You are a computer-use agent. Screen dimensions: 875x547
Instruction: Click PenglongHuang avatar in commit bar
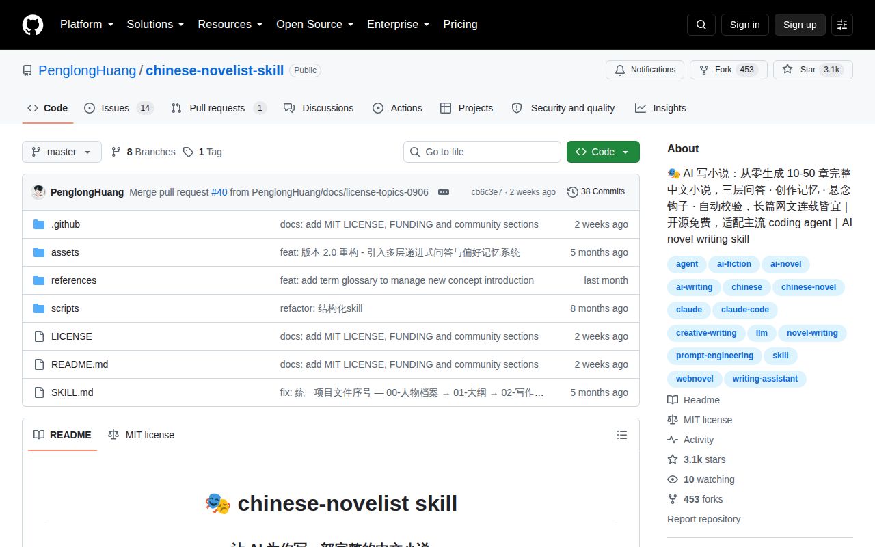point(38,192)
